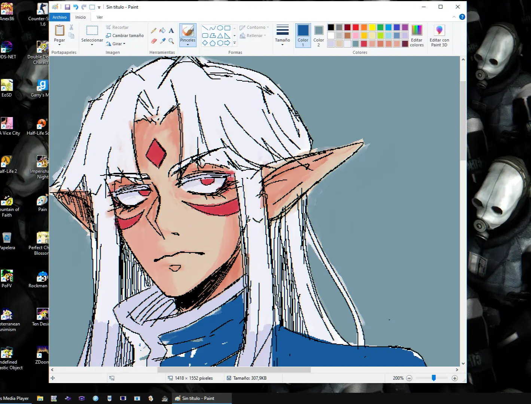The image size is (531, 404).
Task: Choose the purple color swatch in top row
Action: click(405, 27)
